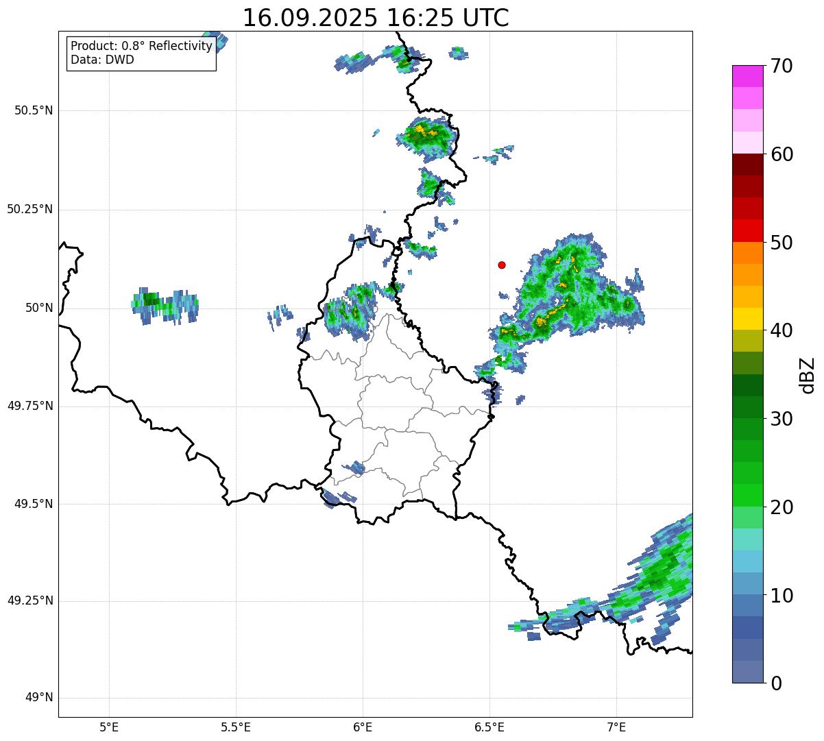
Task: Click the 5.5°E longitude tick label
Action: click(x=236, y=727)
